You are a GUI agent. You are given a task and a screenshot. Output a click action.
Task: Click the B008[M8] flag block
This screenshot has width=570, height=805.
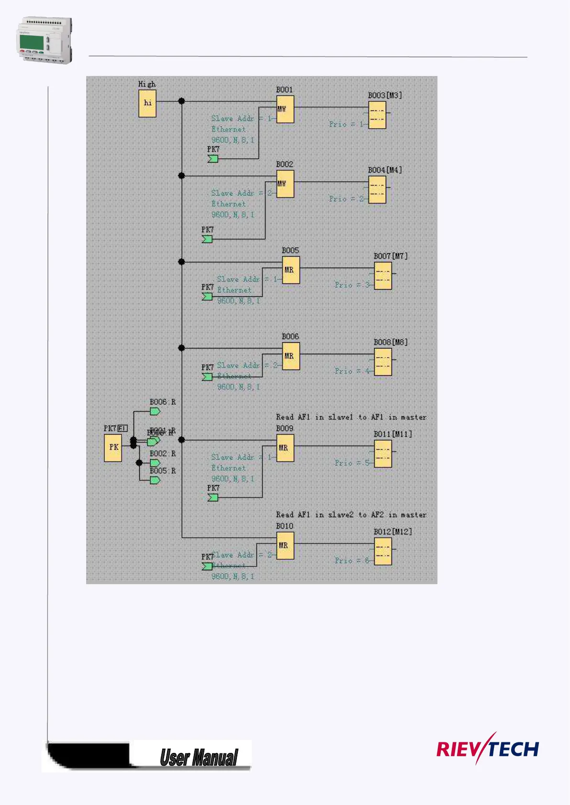pos(383,362)
